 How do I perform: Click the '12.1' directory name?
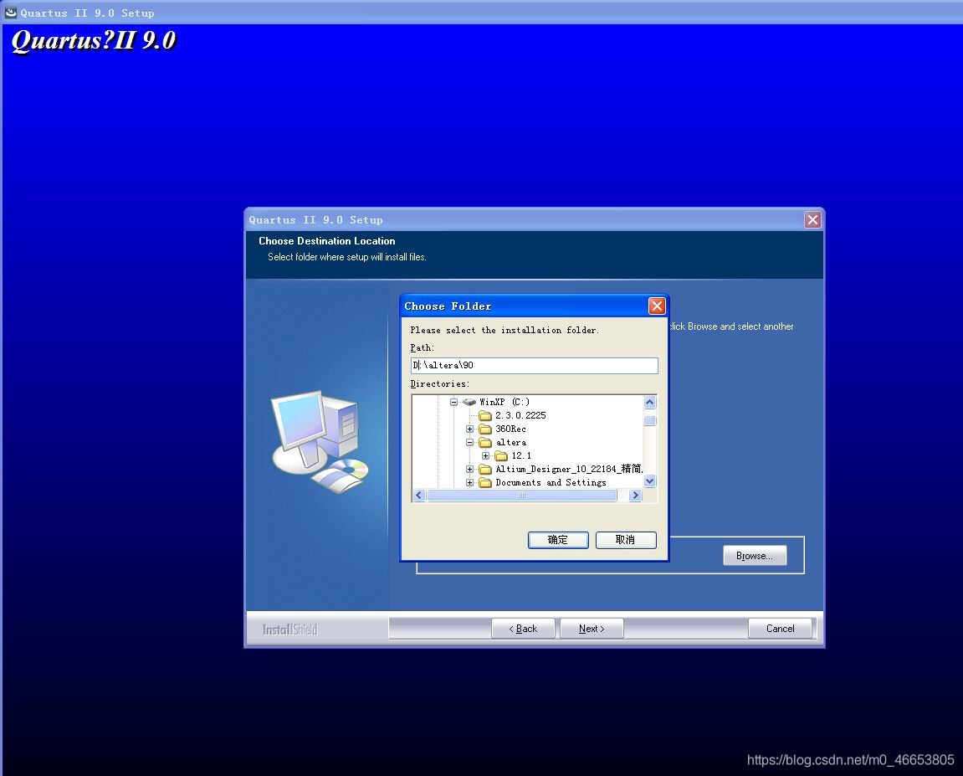coord(521,456)
